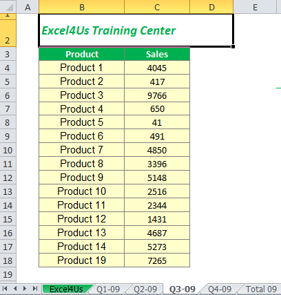Viewport: 281px width, 295px height.
Task: Click the Excel4Us Training Center title cell
Action: point(136,30)
